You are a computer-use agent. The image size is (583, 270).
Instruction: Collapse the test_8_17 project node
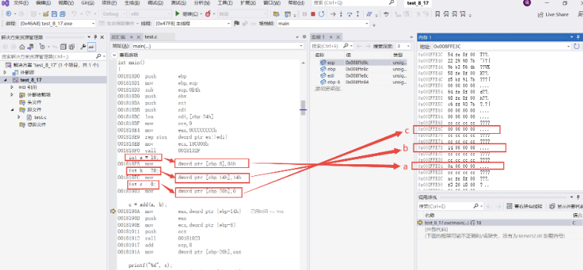(x=6, y=80)
